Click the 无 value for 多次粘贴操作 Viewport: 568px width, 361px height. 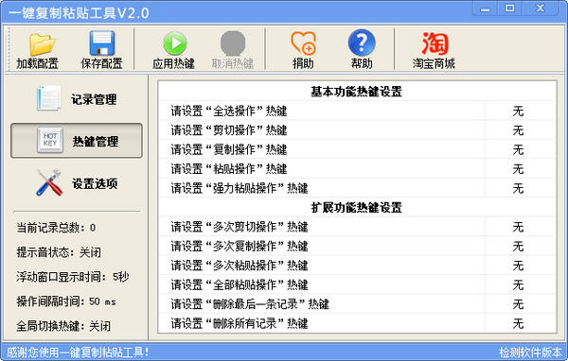519,266
